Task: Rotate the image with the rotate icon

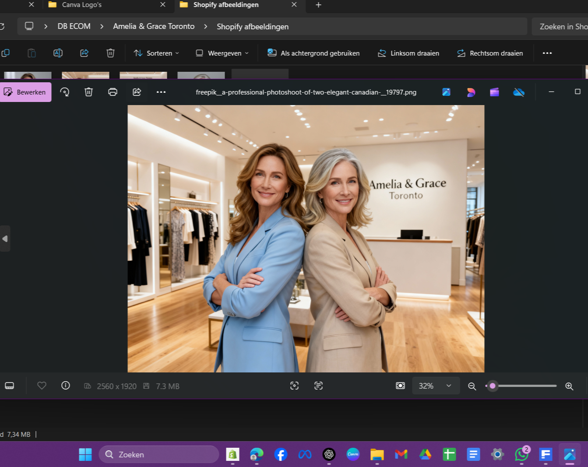Action: (x=65, y=92)
